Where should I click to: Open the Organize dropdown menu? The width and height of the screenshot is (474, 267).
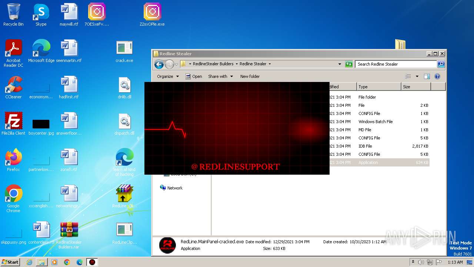pos(168,76)
